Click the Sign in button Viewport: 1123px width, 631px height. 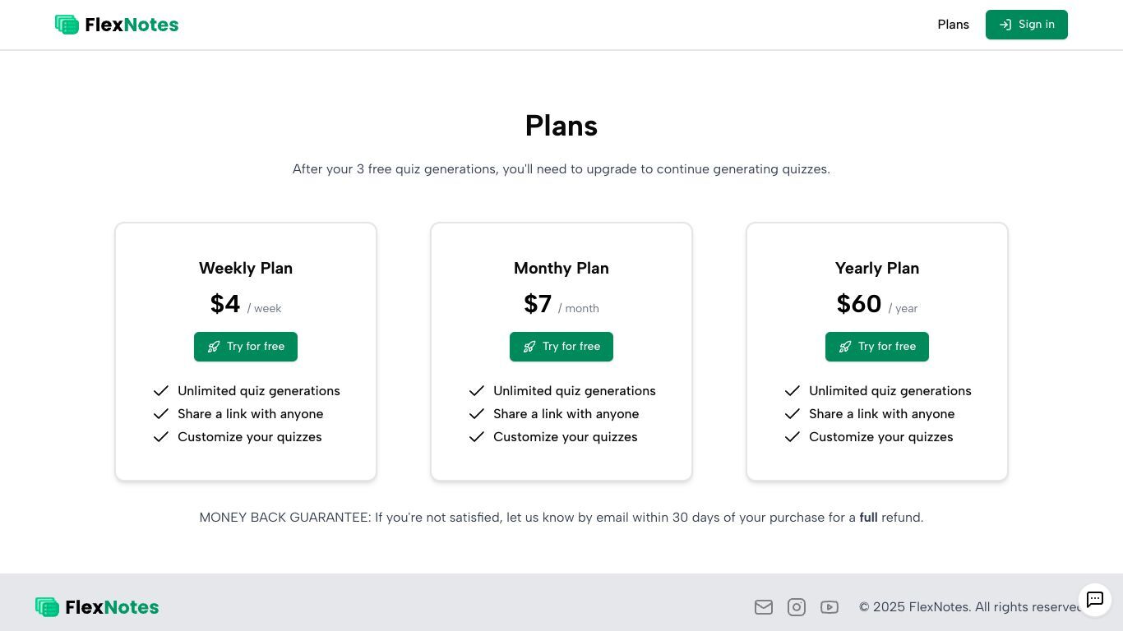[1026, 25]
